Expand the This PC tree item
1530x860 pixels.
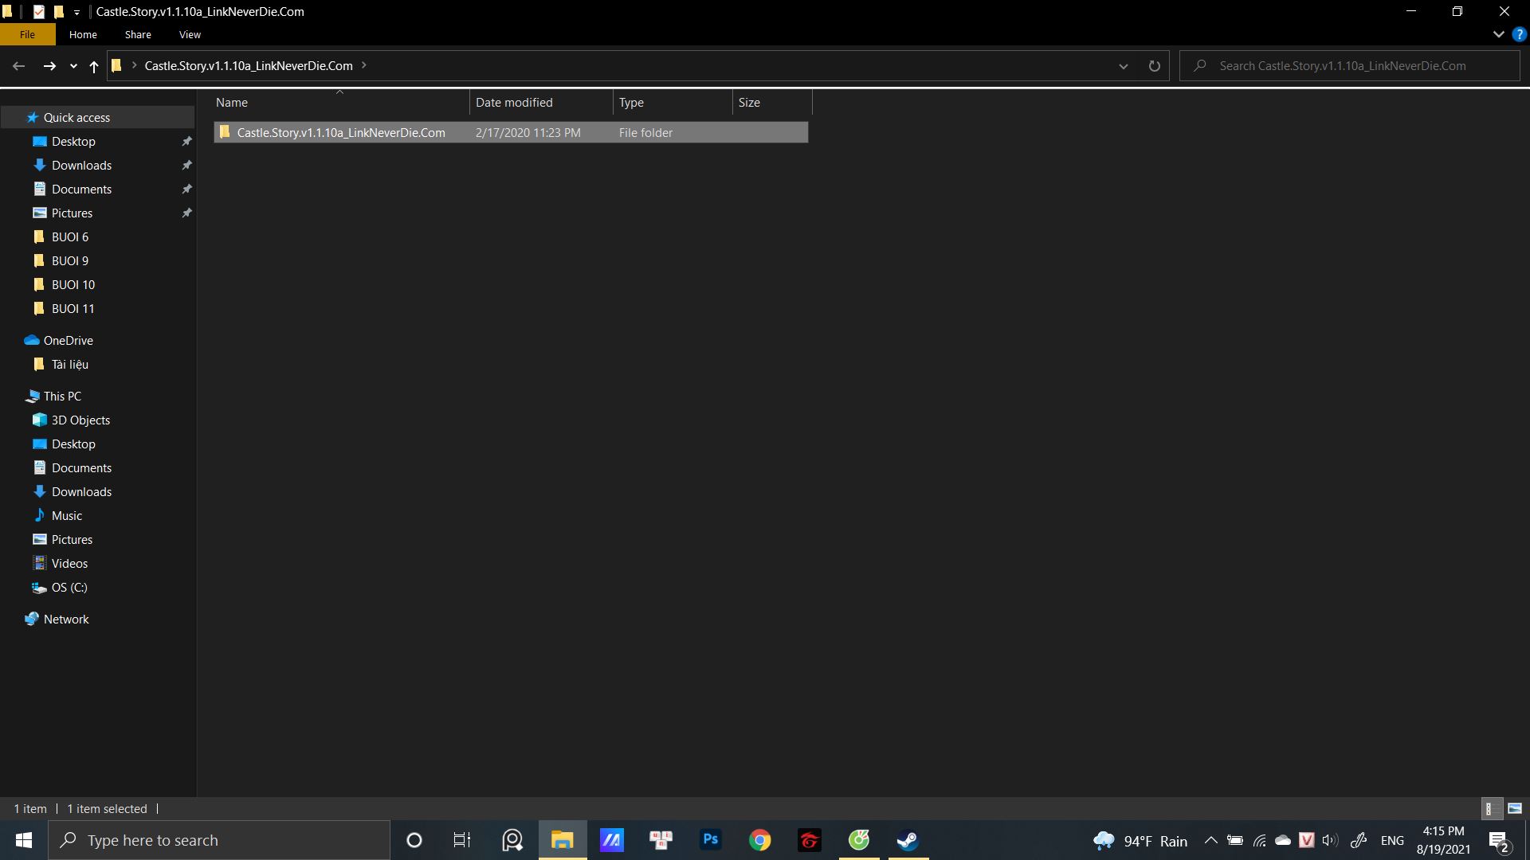pyautogui.click(x=14, y=396)
